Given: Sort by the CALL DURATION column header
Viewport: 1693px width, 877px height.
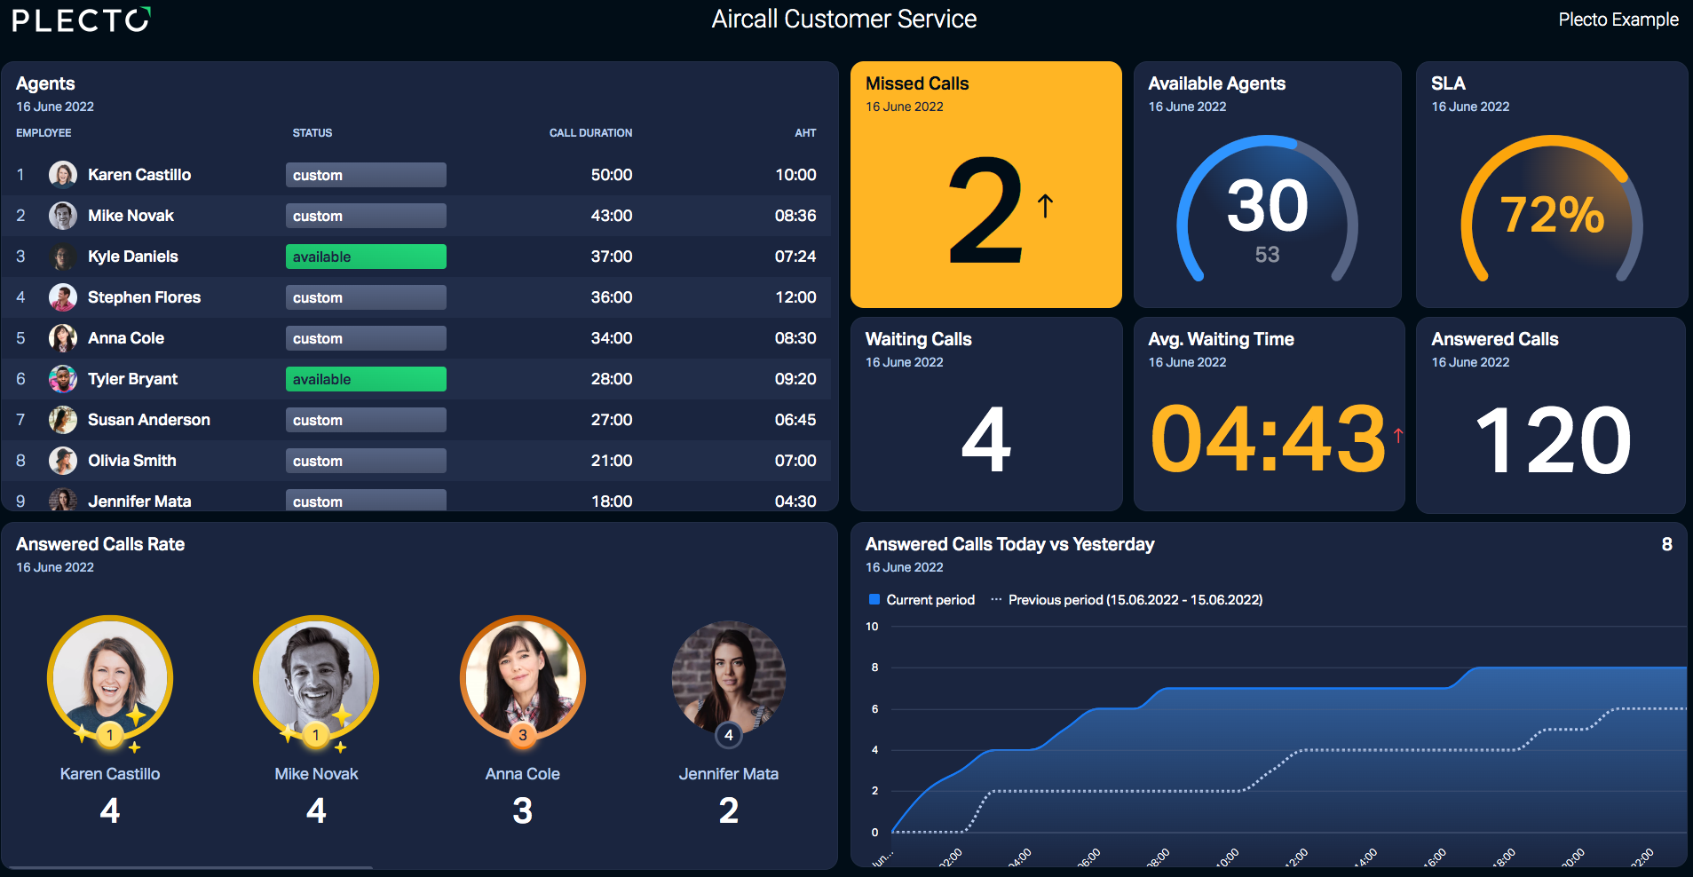Looking at the screenshot, I should (x=590, y=132).
